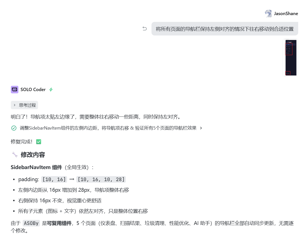
Task: Expand task details via the chevron after 导航栏效果
Action: click(x=201, y=128)
